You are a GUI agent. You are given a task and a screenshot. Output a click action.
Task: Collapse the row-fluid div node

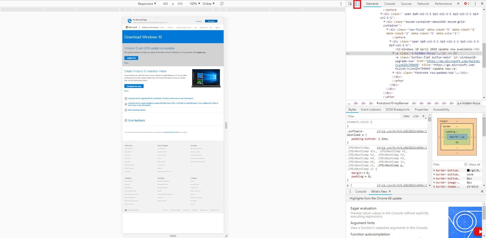click(x=387, y=30)
